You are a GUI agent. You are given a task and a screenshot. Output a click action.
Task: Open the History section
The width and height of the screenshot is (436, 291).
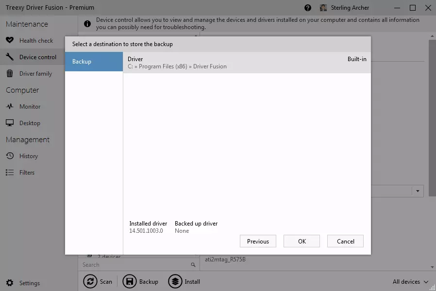click(x=29, y=156)
